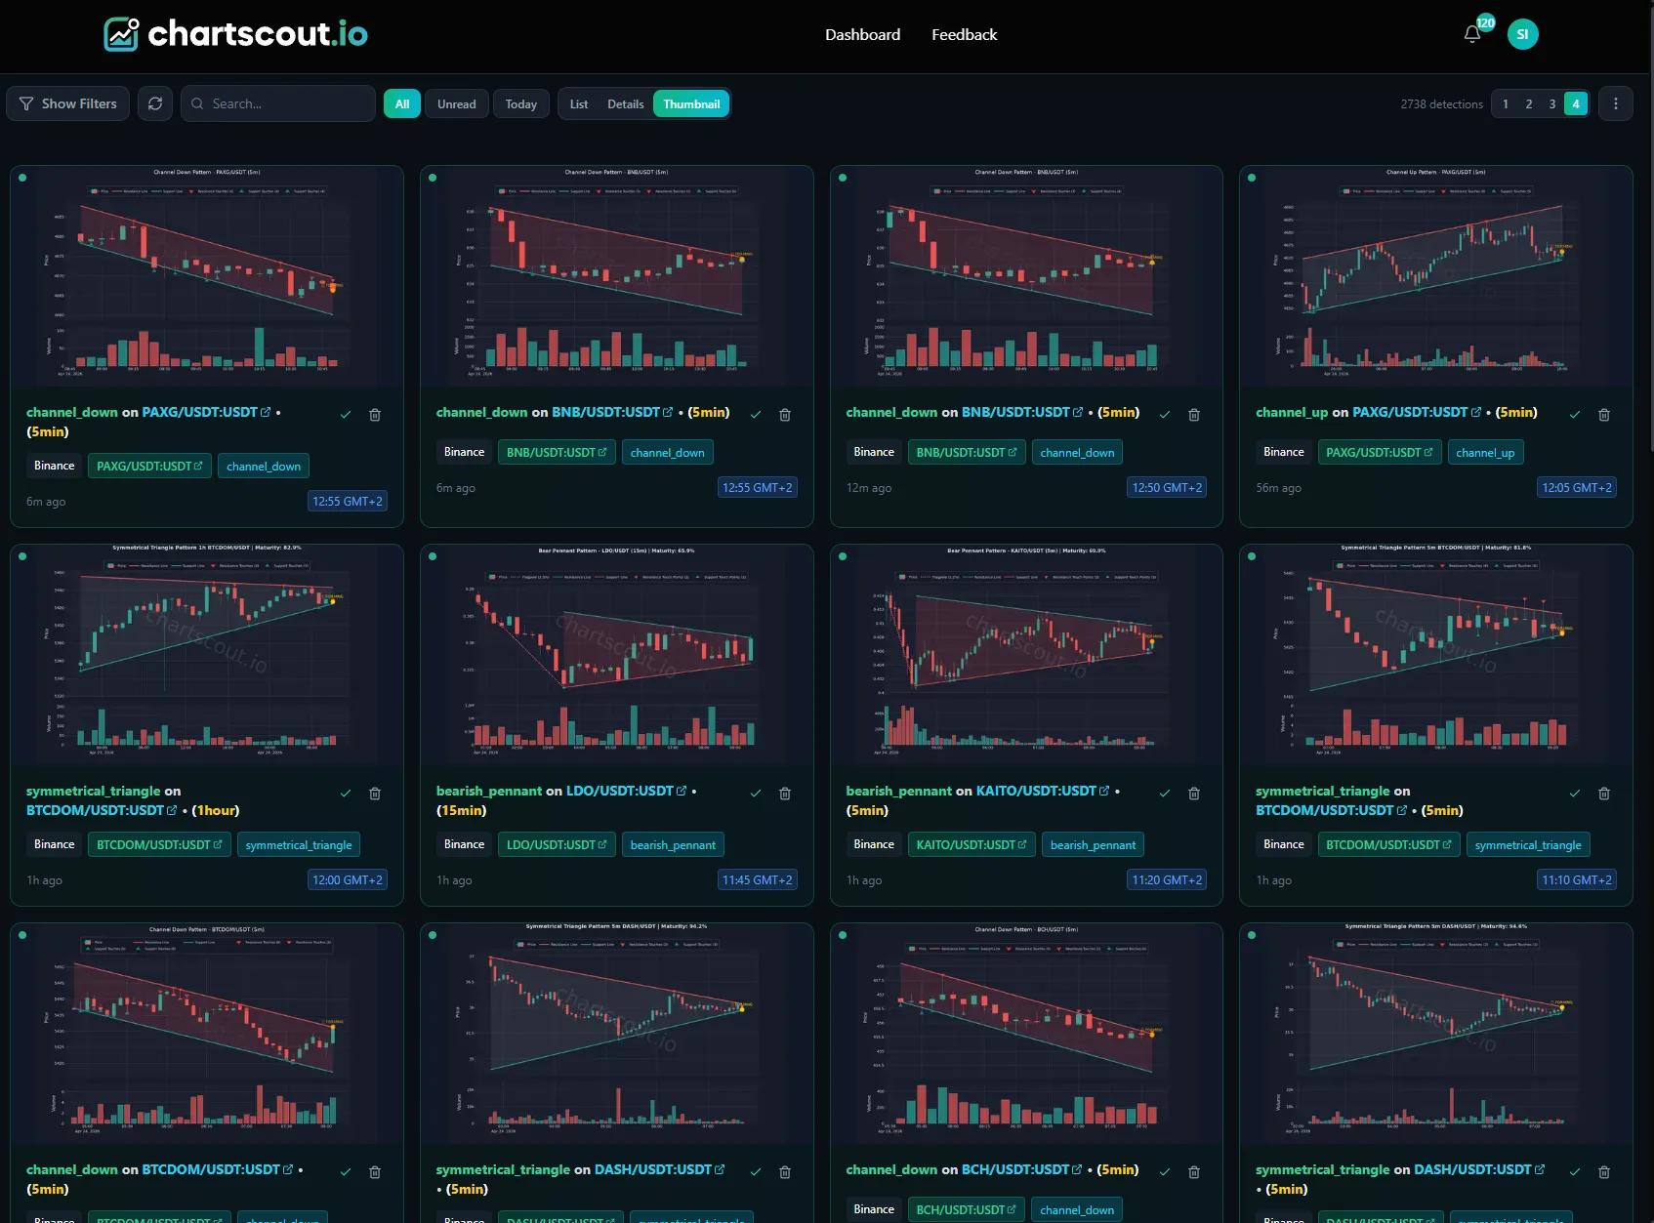Image resolution: width=1654 pixels, height=1223 pixels.
Task: Click the 12:05 GMT+2 timestamp badge
Action: coord(1577,487)
